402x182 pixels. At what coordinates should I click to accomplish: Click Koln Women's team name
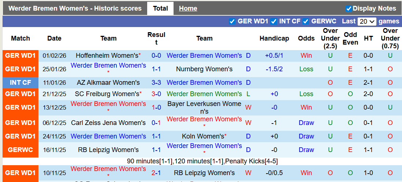(x=203, y=136)
